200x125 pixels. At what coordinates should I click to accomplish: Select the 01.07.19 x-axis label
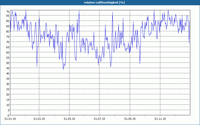[99, 119]
